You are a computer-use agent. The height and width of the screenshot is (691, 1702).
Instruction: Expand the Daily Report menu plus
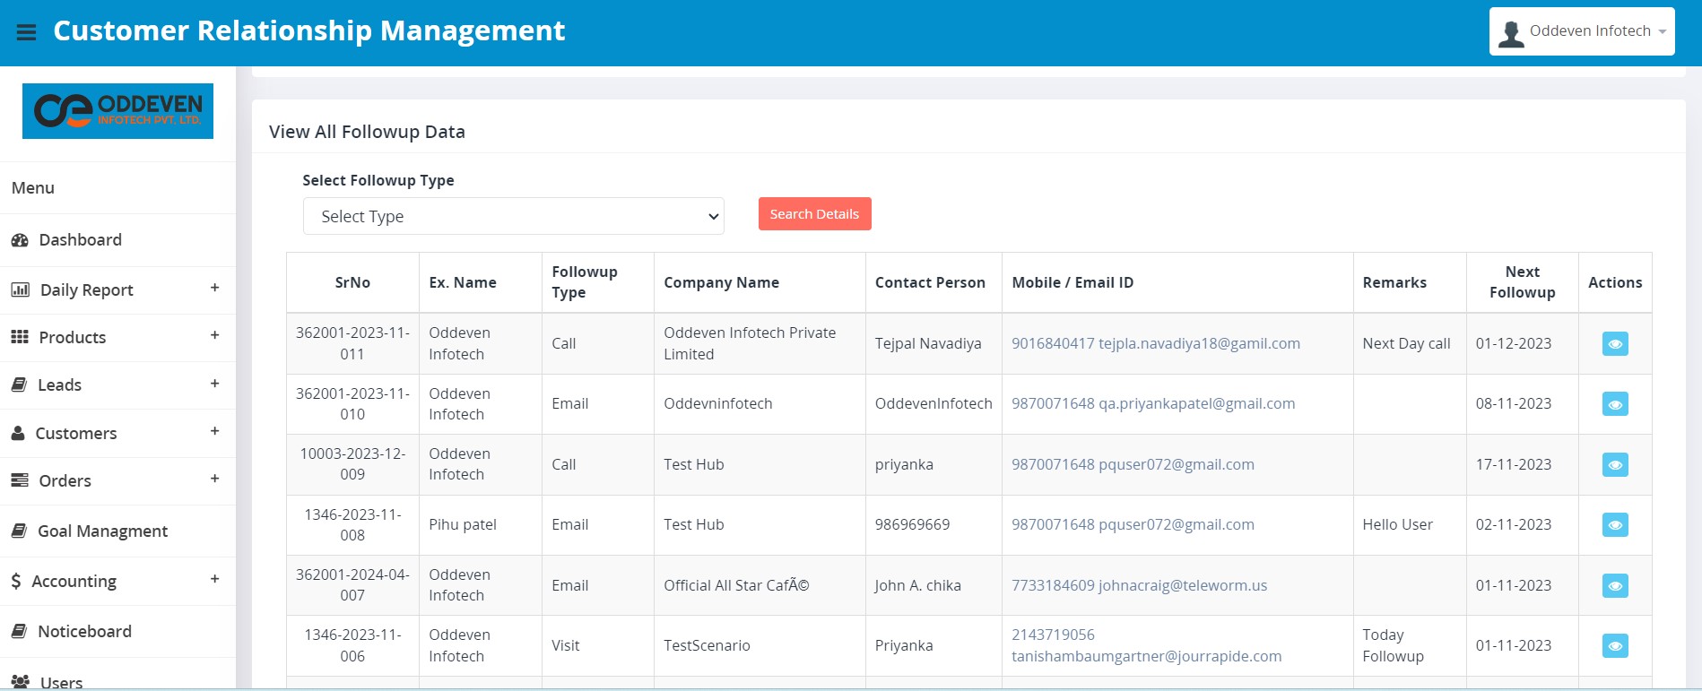click(214, 288)
